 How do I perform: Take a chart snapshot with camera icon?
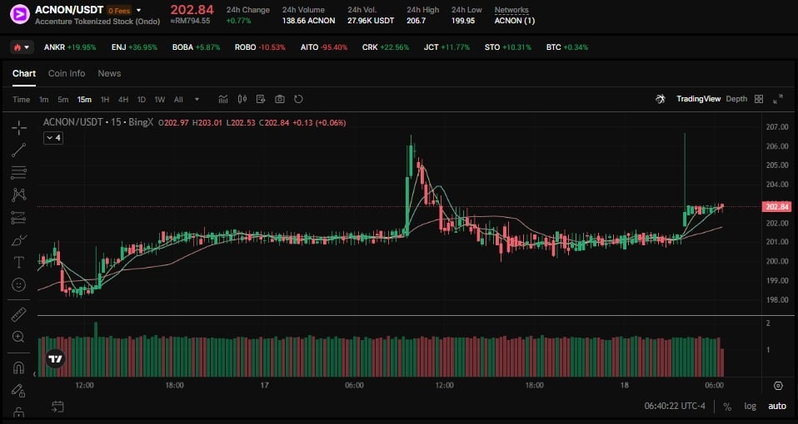280,99
